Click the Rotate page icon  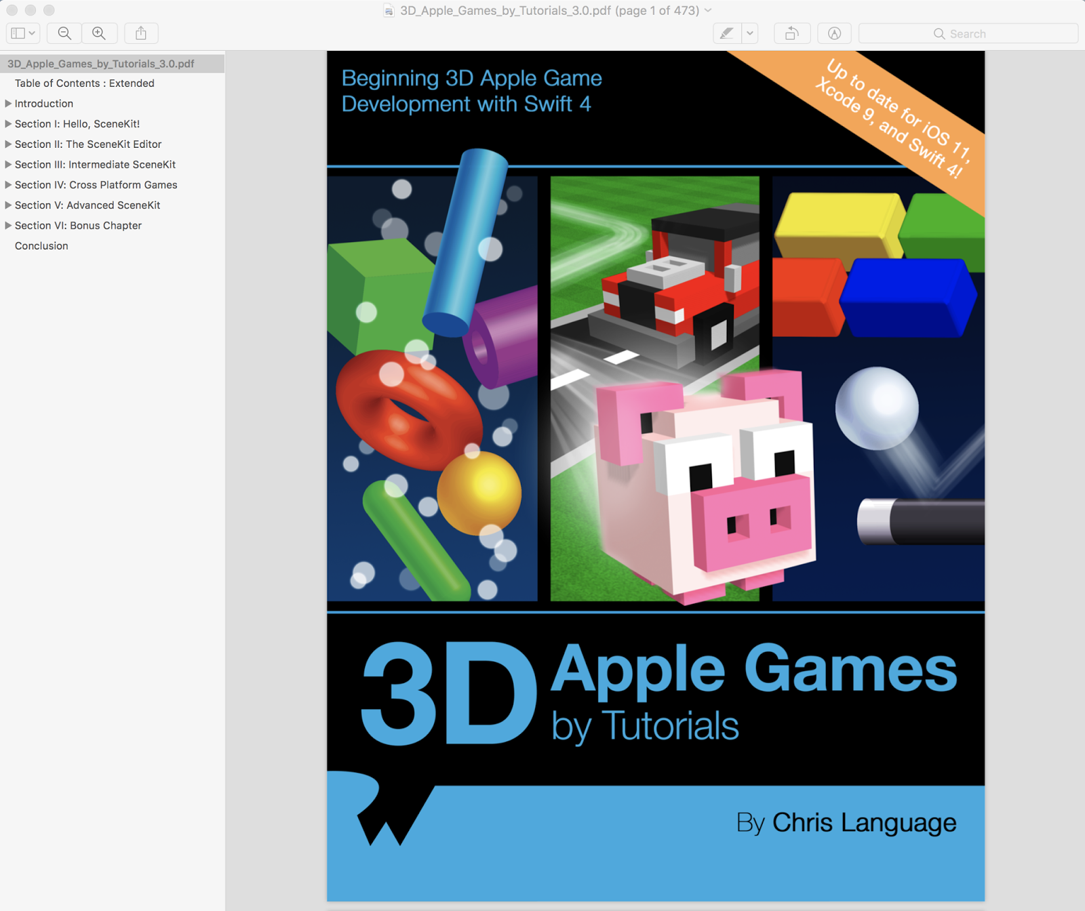coord(791,33)
